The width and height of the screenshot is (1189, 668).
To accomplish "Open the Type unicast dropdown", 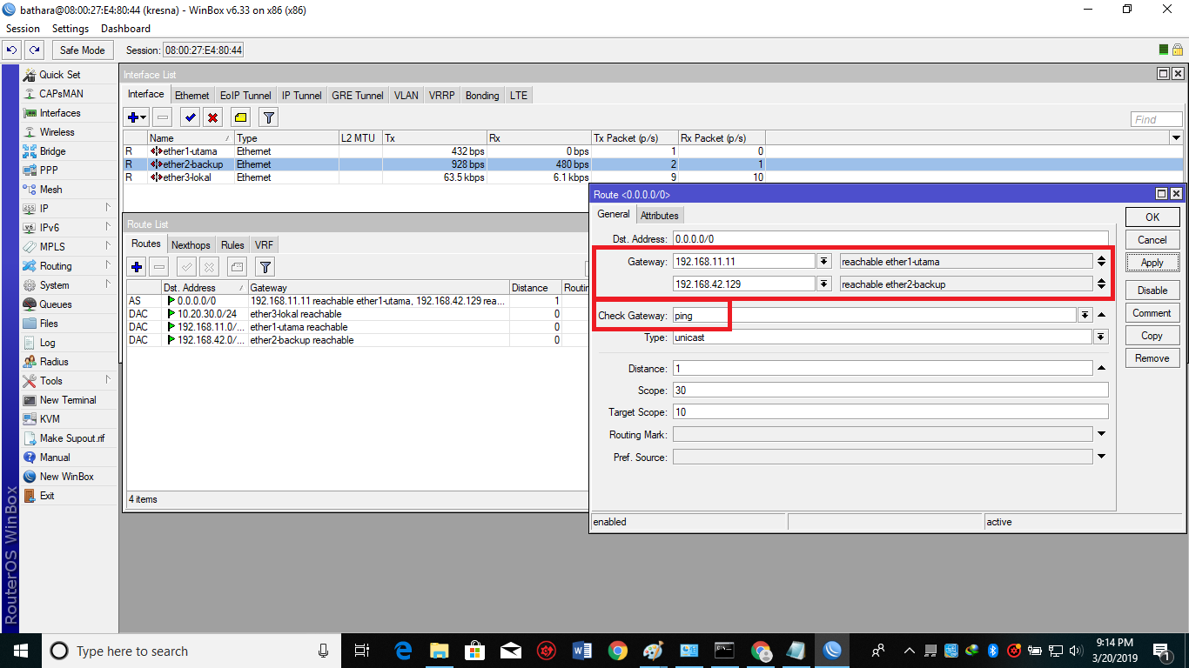I will pos(1101,337).
